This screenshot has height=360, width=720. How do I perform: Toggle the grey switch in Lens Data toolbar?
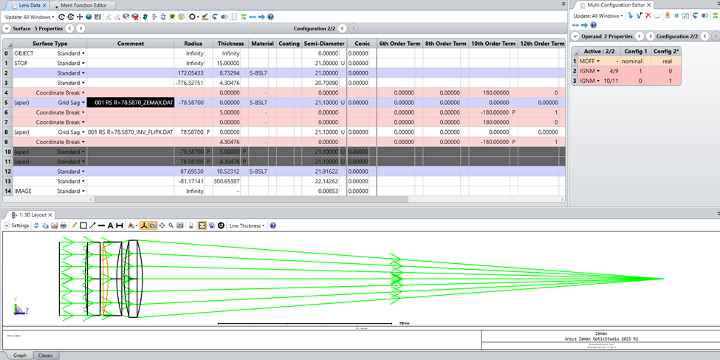click(224, 16)
